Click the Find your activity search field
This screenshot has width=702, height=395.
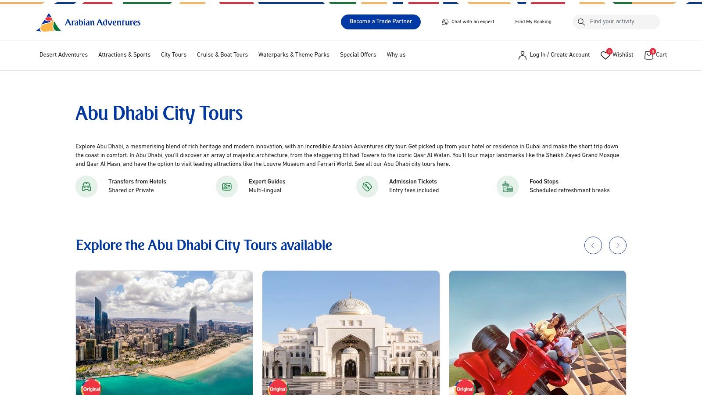click(616, 22)
